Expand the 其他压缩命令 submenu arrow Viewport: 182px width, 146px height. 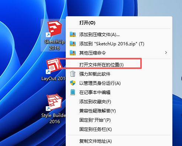166,53
